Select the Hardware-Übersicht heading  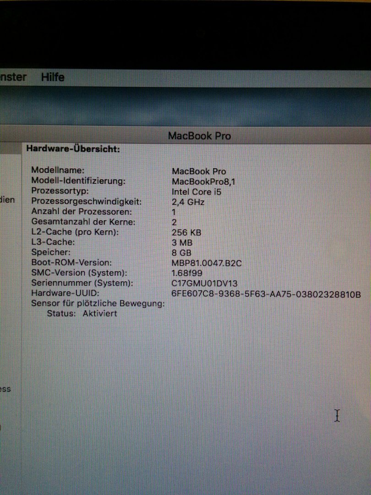[x=73, y=148]
